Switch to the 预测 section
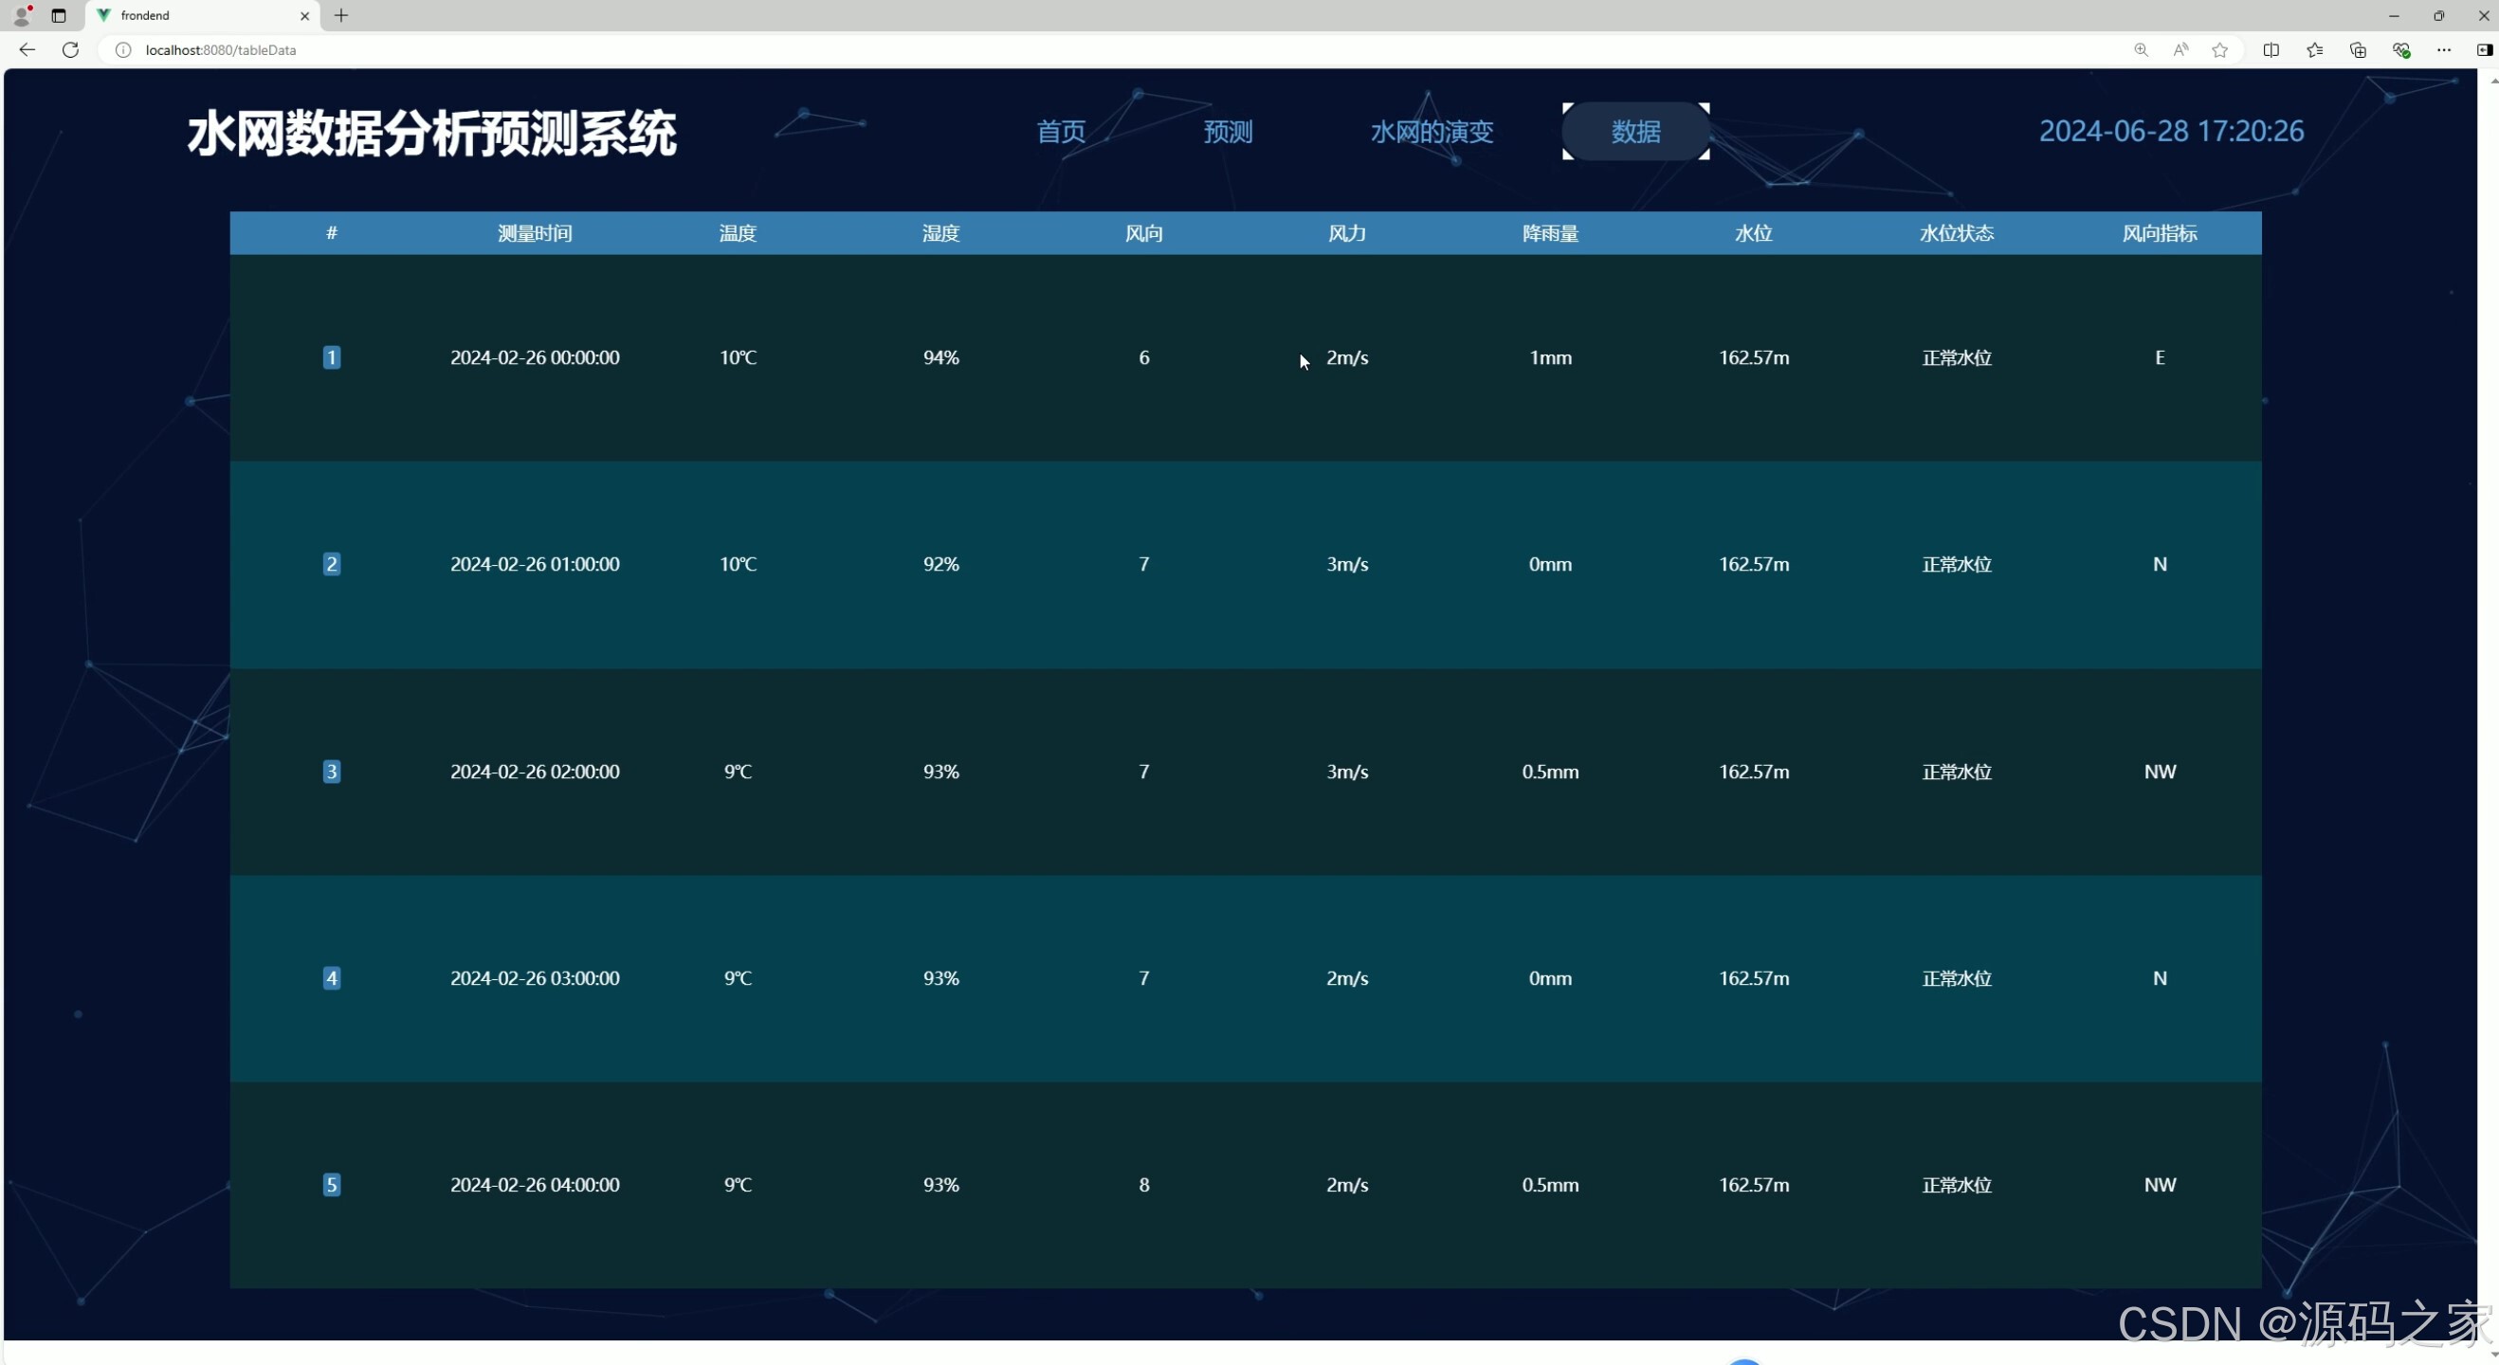 [1227, 132]
